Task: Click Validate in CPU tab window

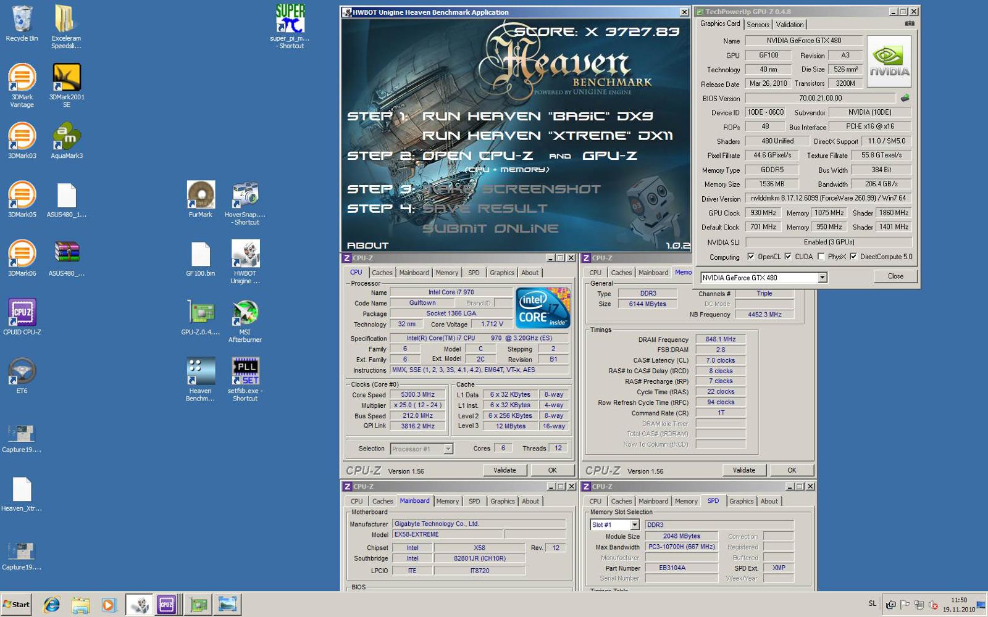Action: tap(504, 470)
